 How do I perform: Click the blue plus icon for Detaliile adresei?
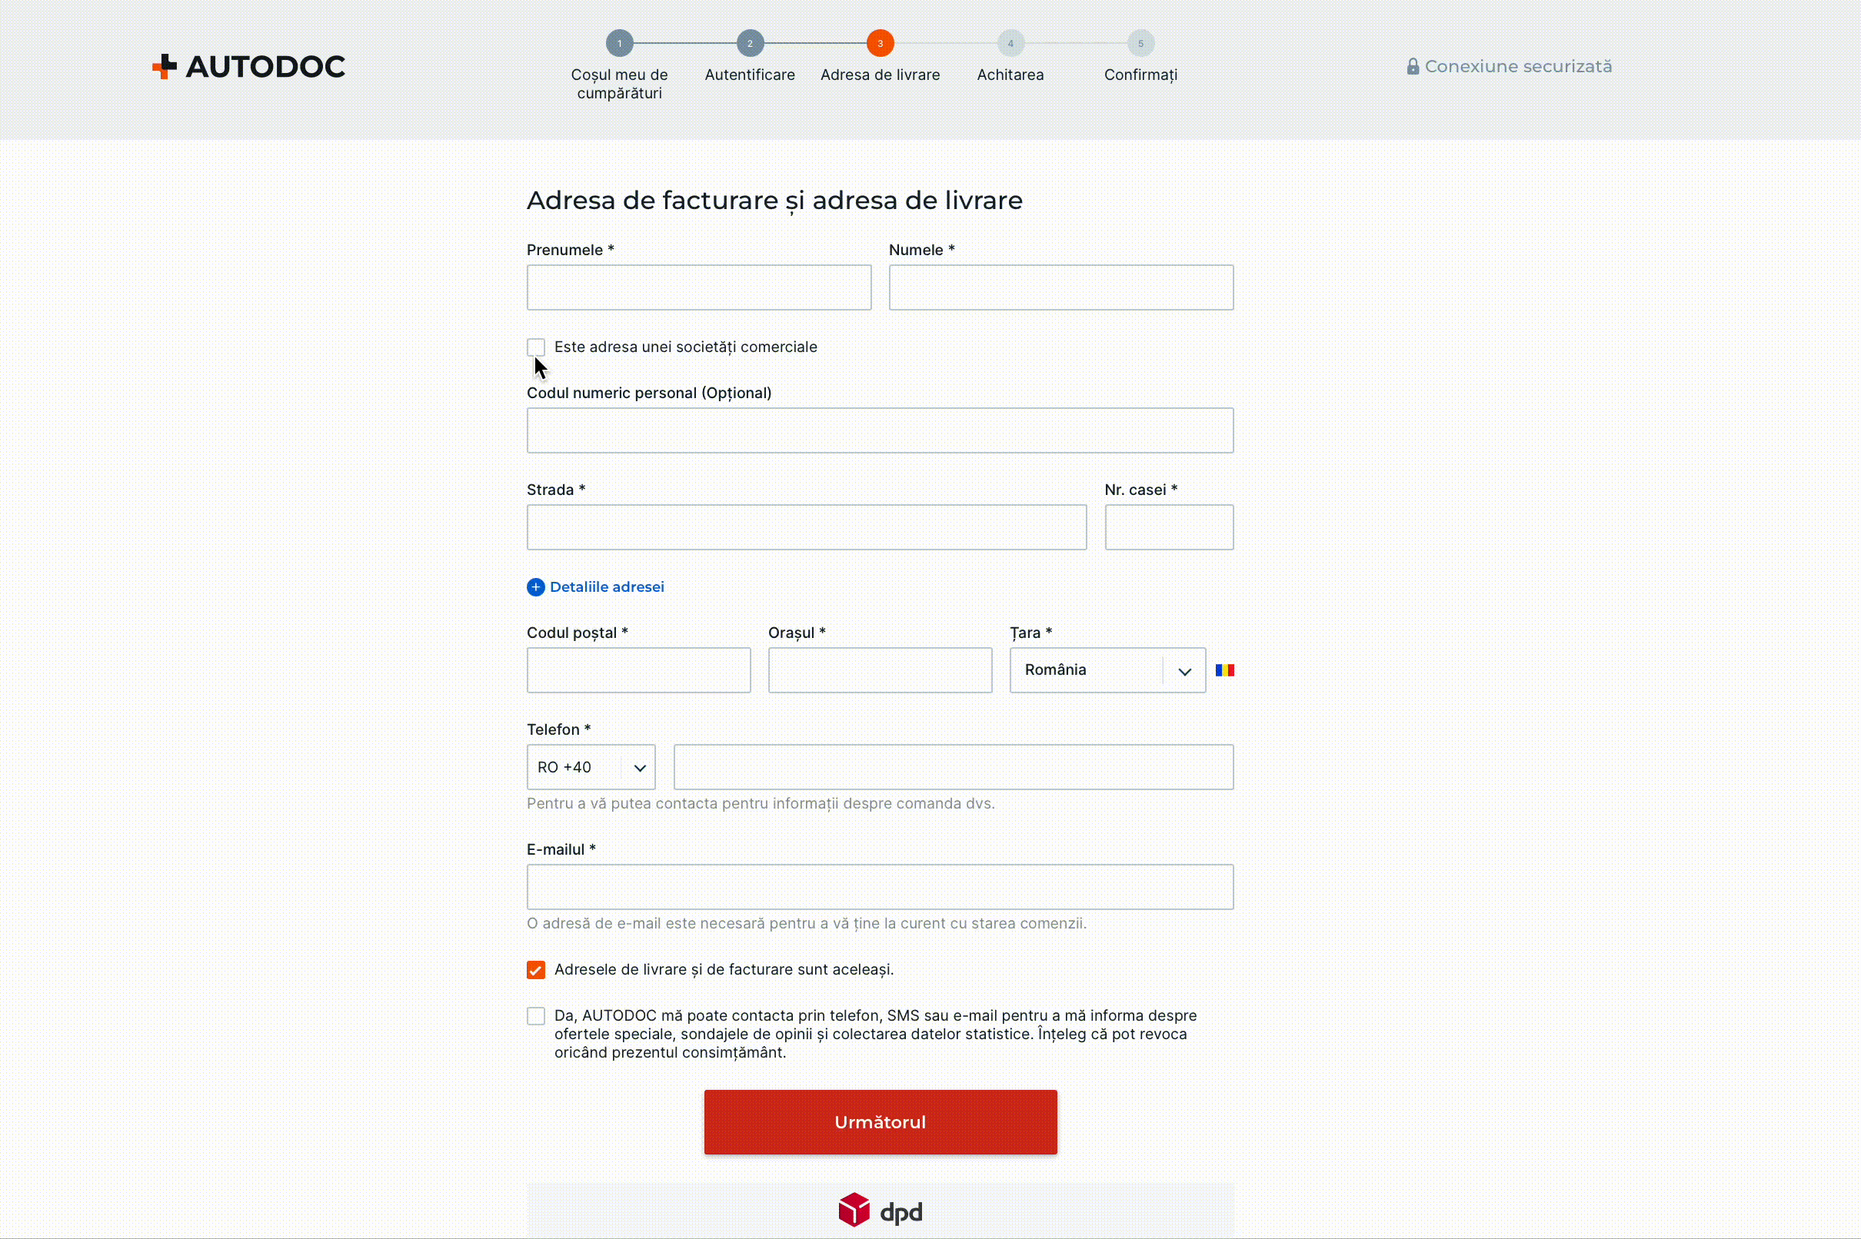(x=535, y=587)
